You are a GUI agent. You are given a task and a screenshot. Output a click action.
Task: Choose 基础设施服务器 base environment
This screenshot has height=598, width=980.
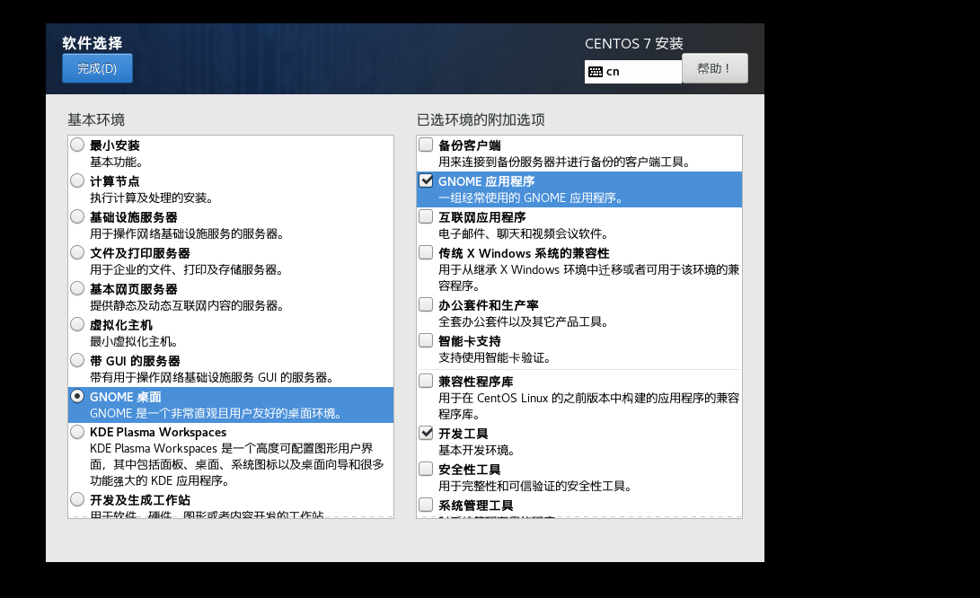point(77,216)
